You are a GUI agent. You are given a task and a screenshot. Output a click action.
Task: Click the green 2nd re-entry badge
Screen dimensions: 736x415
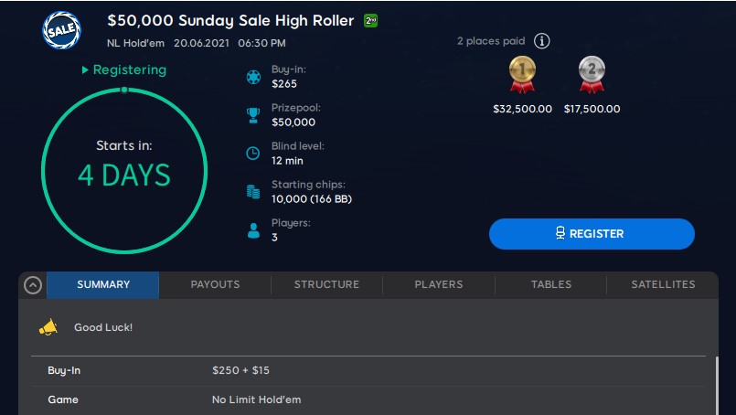[x=371, y=21]
